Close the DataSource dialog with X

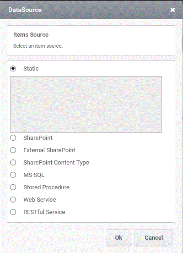172,10
